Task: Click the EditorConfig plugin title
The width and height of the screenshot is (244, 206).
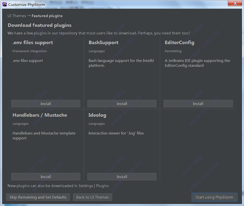Action: pyautogui.click(x=179, y=42)
